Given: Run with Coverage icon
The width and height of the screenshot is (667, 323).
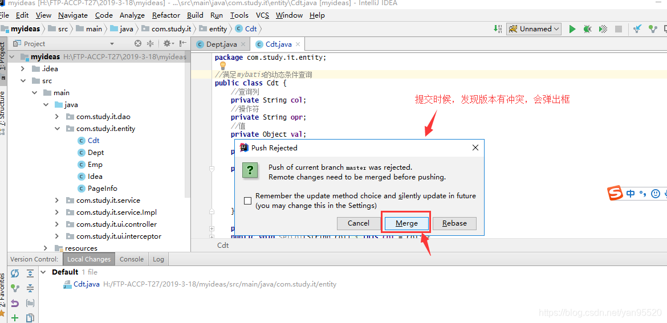Looking at the screenshot, I should [603, 29].
